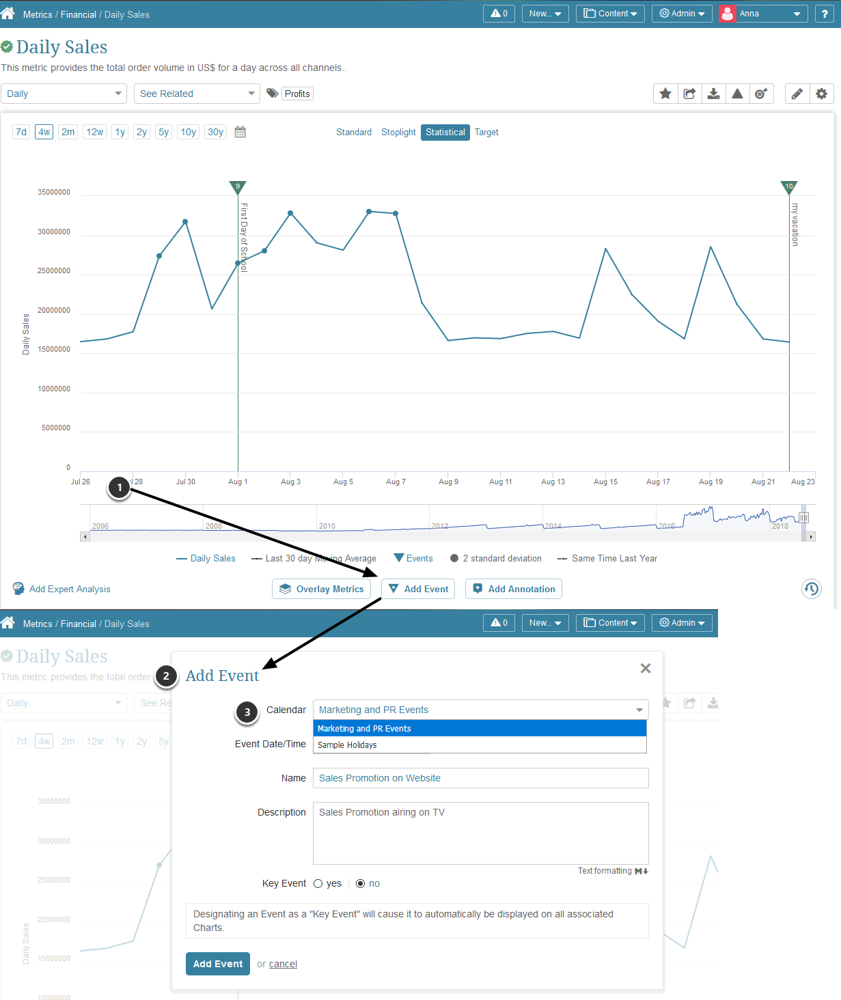This screenshot has width=841, height=1000.
Task: Toggle Last 30 day Moving Average legend
Action: (314, 558)
